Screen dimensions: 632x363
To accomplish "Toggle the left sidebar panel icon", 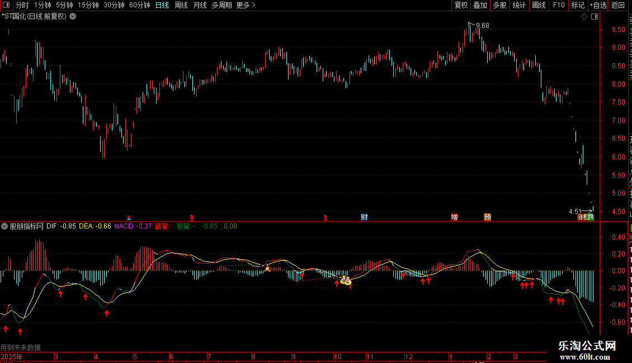I will (6, 5).
